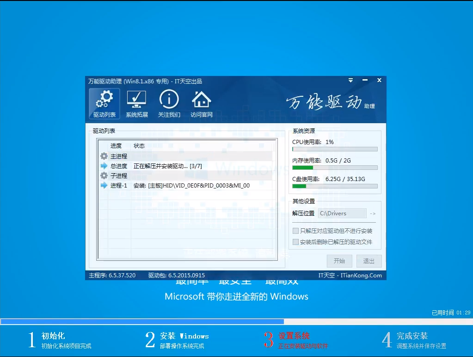Image resolution: width=473 pixels, height=357 pixels.
Task: Click the ITianKong.Com link in status bar
Action: click(x=362, y=276)
